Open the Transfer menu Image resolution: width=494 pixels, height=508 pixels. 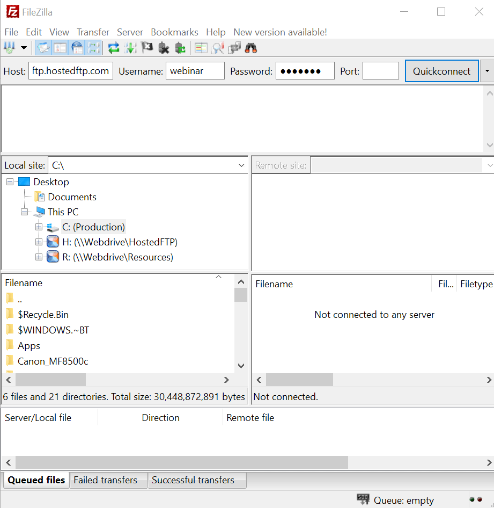[x=92, y=32]
